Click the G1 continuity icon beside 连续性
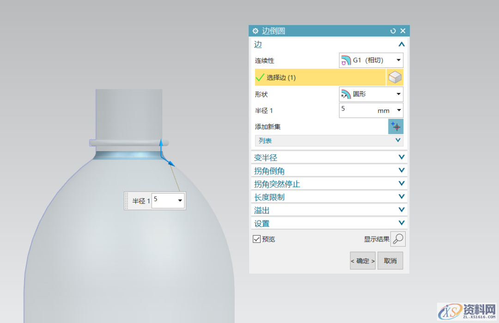The height and width of the screenshot is (323, 499). (x=345, y=60)
